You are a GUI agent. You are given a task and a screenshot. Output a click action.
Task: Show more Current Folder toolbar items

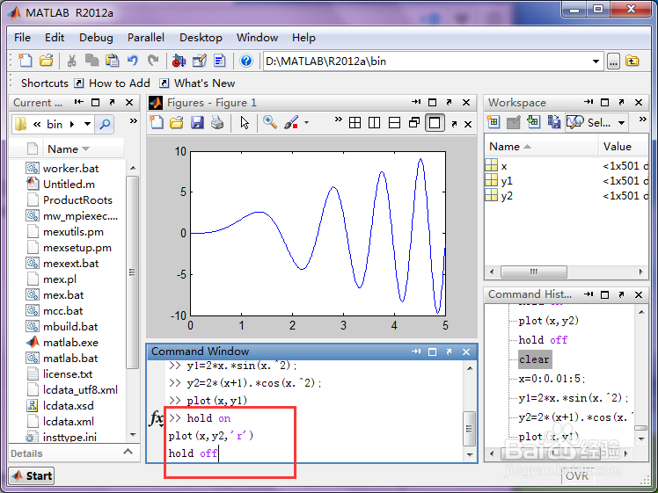(x=134, y=121)
